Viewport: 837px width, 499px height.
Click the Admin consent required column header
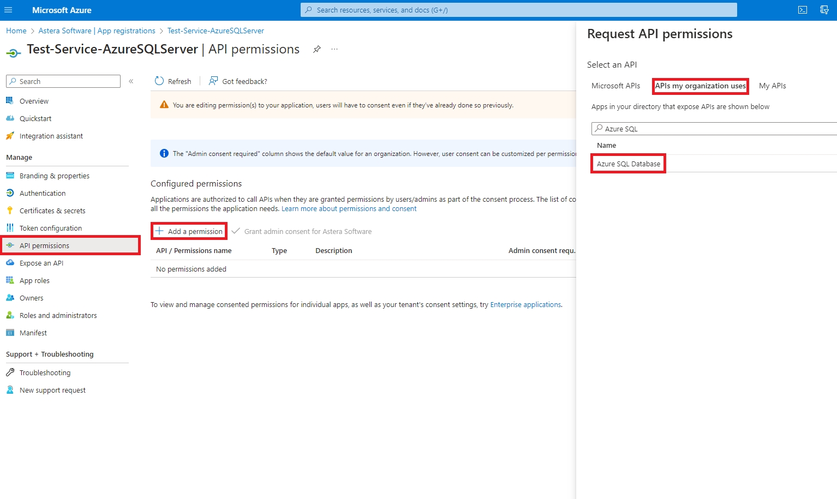pos(542,251)
